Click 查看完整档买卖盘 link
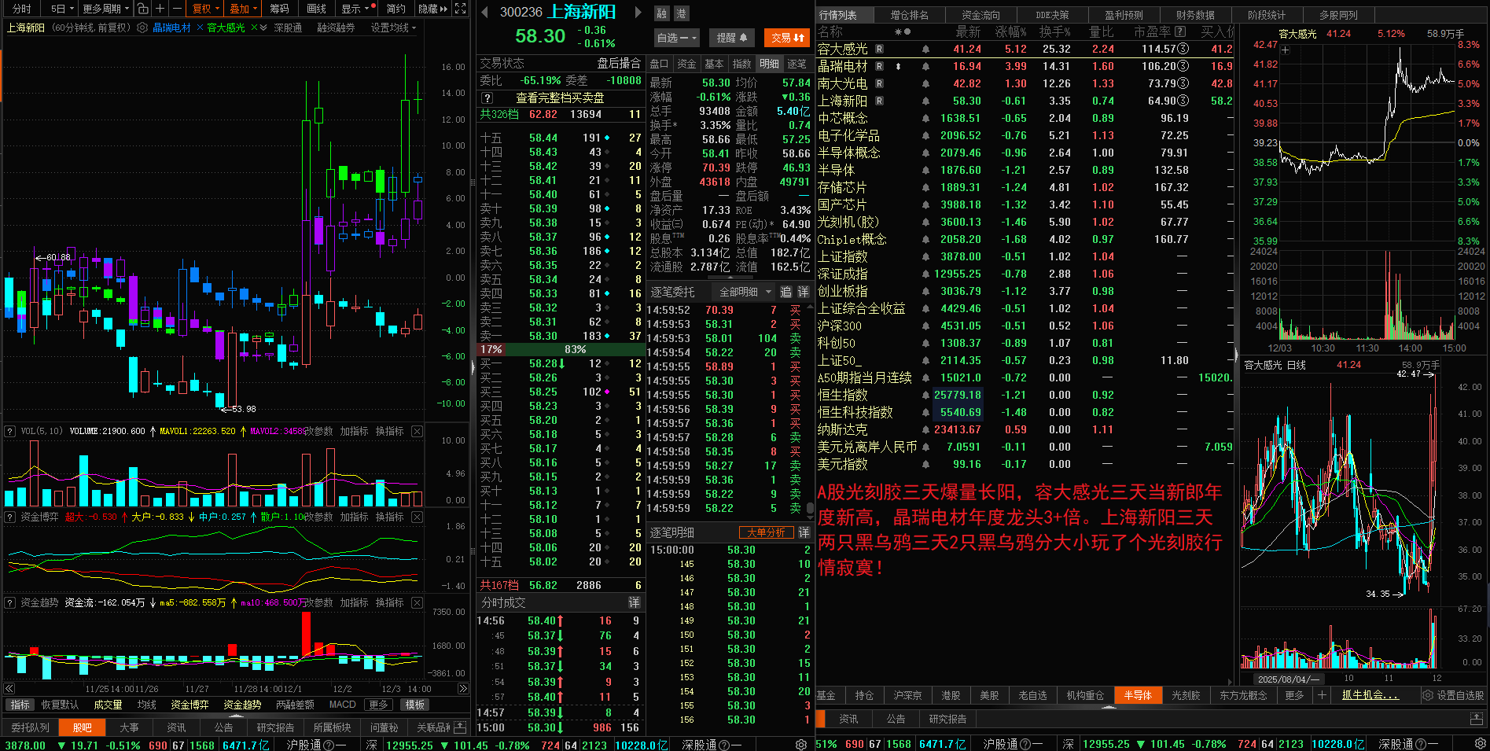1490x751 pixels. point(560,98)
